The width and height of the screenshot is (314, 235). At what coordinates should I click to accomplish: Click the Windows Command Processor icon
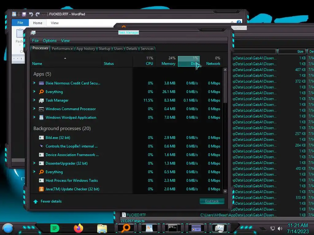click(41, 109)
